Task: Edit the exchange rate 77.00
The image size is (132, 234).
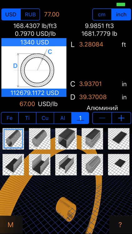Action: 52,14
